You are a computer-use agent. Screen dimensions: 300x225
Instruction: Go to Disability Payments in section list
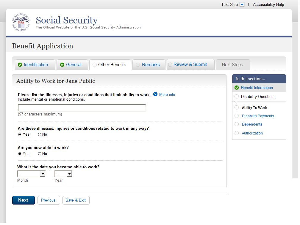[258, 116]
